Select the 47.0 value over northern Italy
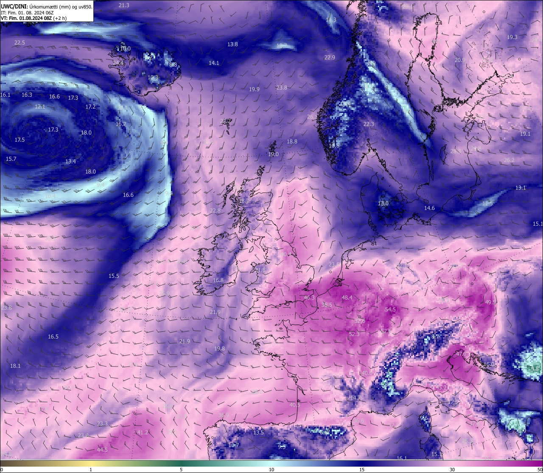The height and width of the screenshot is (473, 543). [461, 354]
